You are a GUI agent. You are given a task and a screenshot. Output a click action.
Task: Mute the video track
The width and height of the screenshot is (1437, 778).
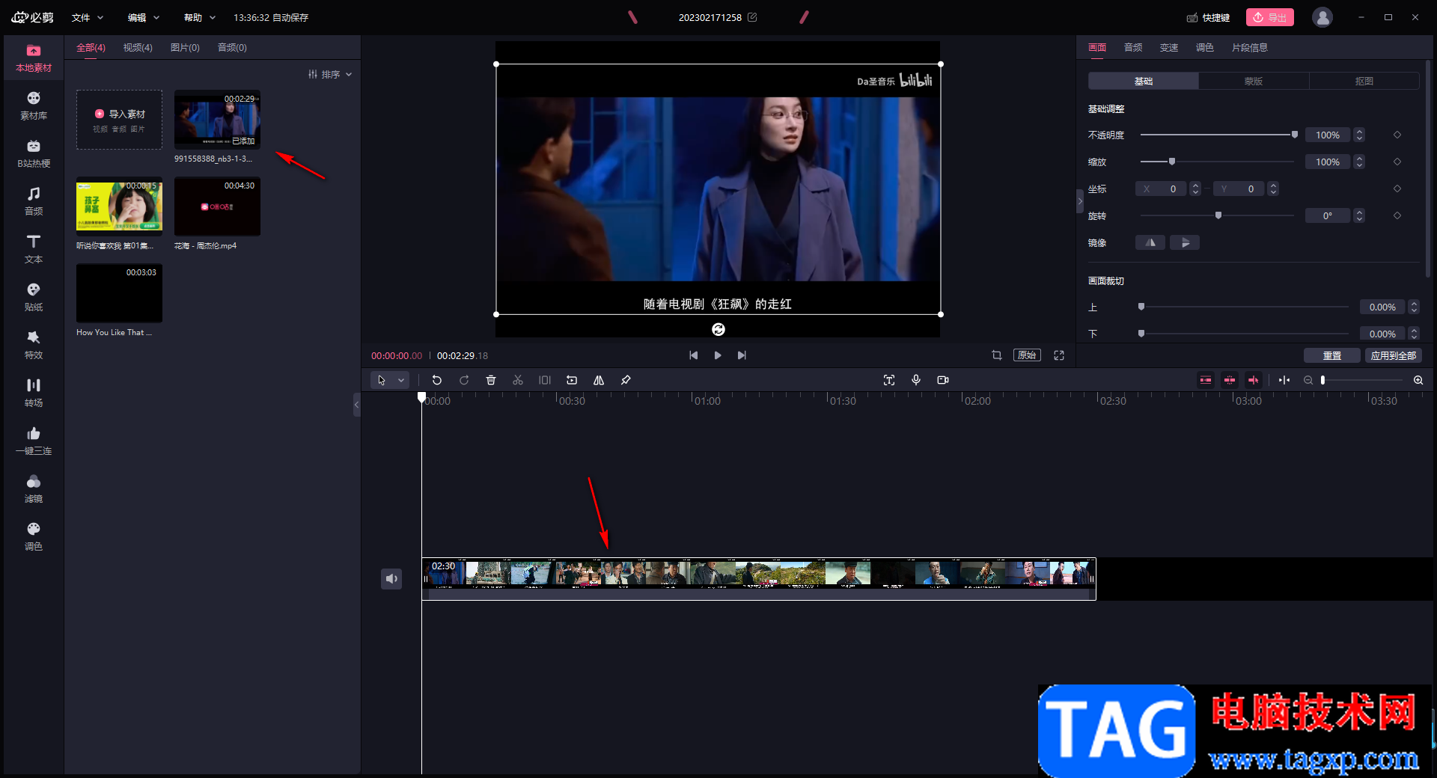pos(391,578)
